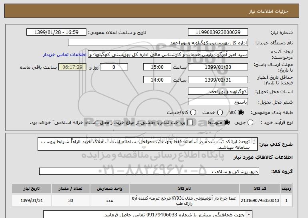Click the announcement date-time field 1399/01/28 - 16:59
Image resolution: width=308 pixels, height=218 pixels.
(x=56, y=32)
